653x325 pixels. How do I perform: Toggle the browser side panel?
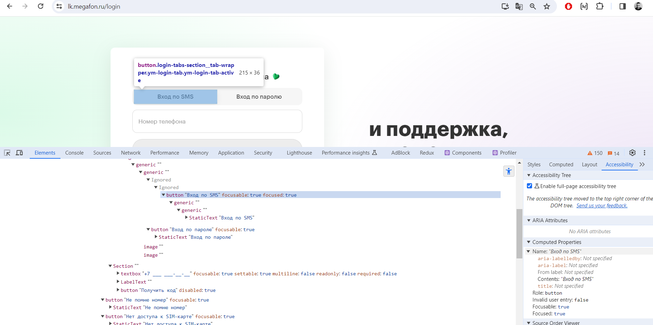coord(623,6)
